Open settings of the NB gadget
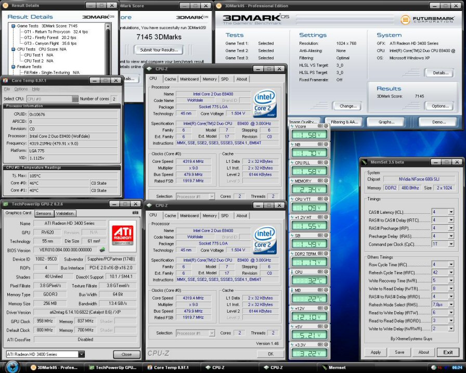The height and width of the screenshot is (373, 466). pyautogui.click(x=320, y=144)
